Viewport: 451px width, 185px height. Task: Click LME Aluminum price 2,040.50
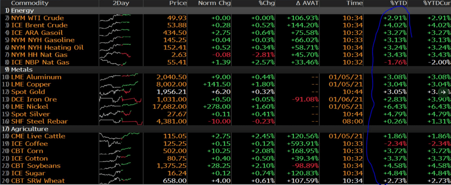point(172,77)
